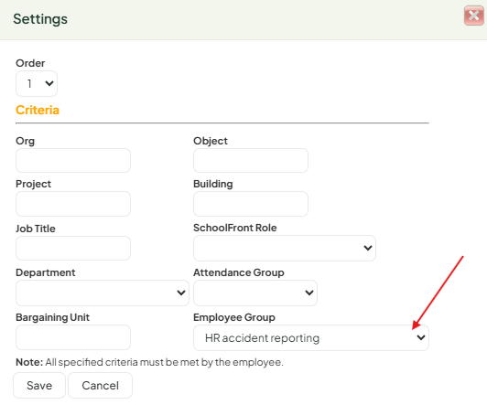Cancel the settings changes
Screen dimensions: 487x405
click(101, 386)
